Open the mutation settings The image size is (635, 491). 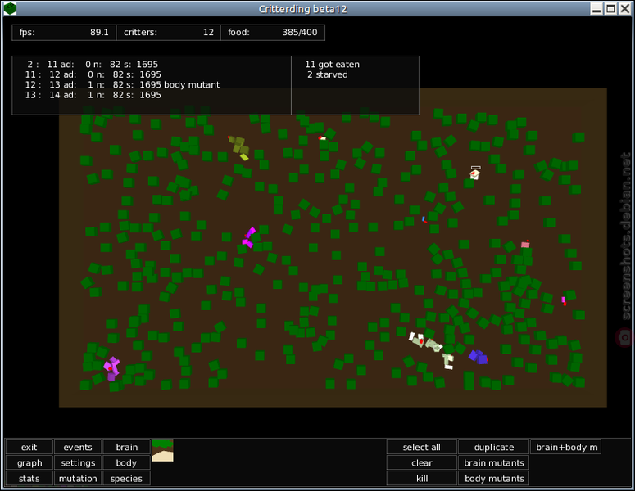tap(78, 479)
